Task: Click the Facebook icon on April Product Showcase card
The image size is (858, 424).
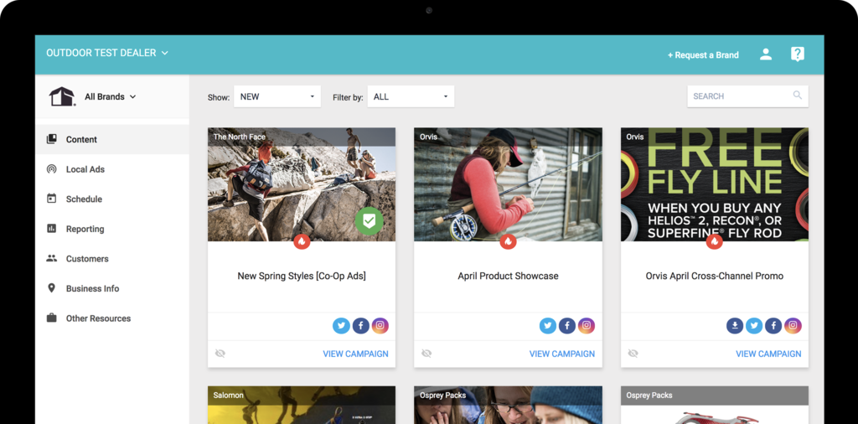Action: (567, 326)
